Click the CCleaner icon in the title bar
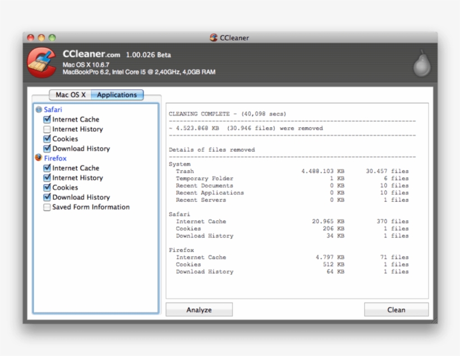Screen dimensions: 460x356 pyautogui.click(x=214, y=38)
